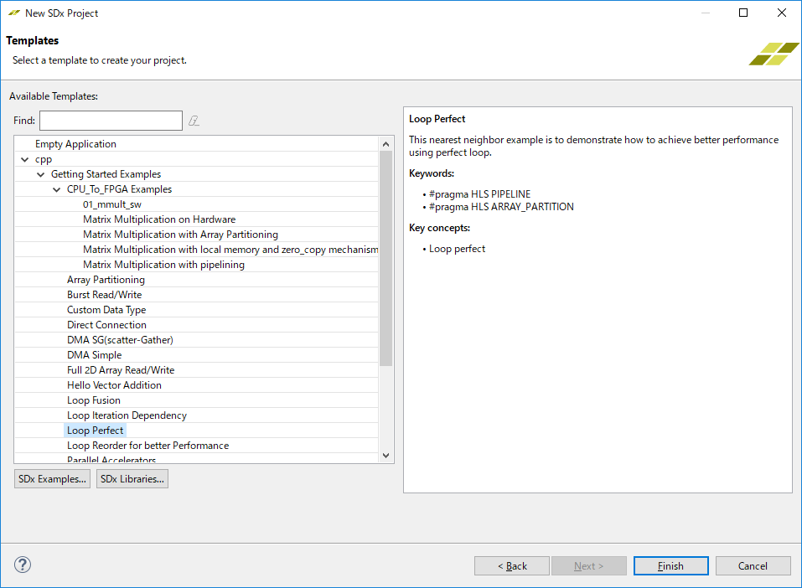Choose Matrix Multiplication with pipelining template
This screenshot has width=802, height=588.
tap(163, 265)
